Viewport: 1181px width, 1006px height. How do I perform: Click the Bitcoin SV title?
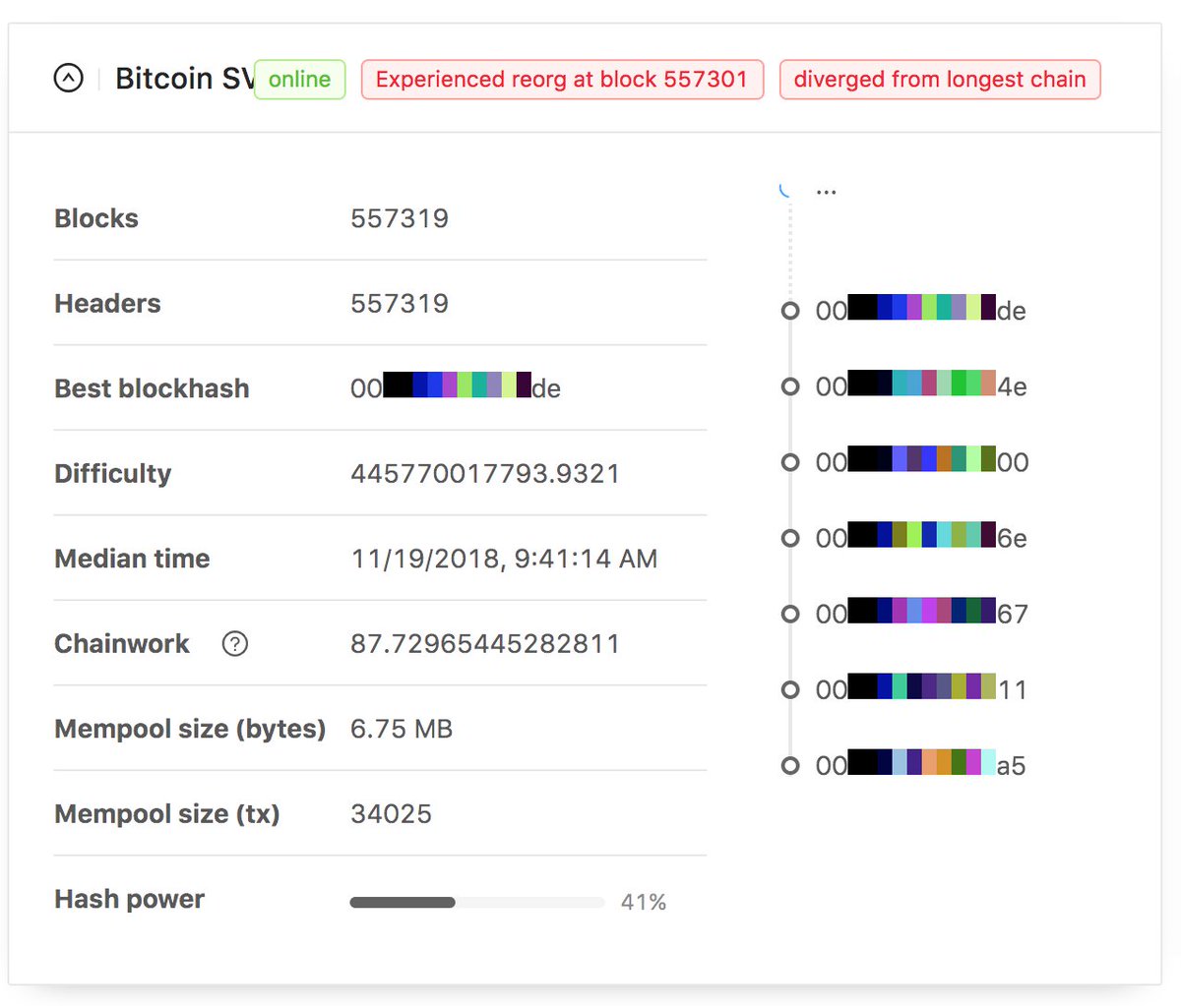coord(184,79)
